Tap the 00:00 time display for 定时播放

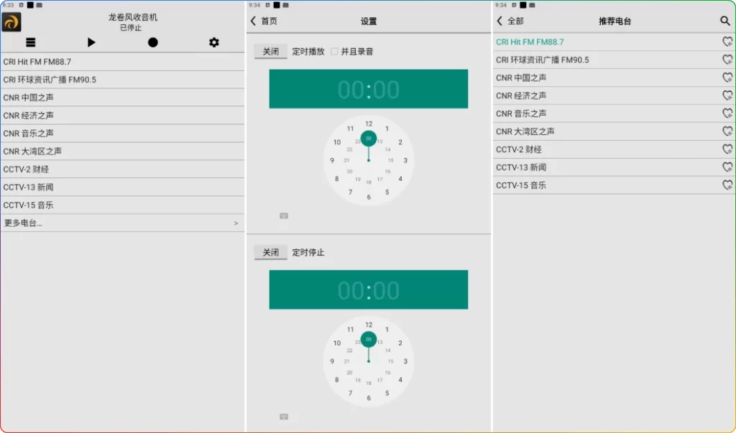pyautogui.click(x=369, y=89)
